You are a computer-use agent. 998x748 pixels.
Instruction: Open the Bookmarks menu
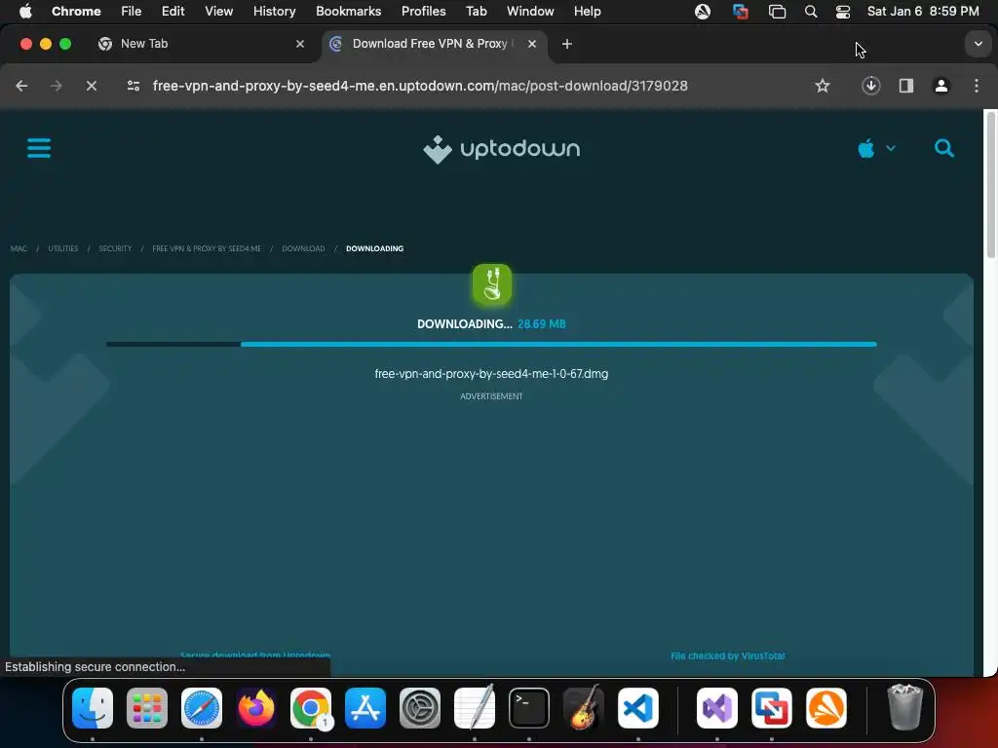pyautogui.click(x=348, y=12)
